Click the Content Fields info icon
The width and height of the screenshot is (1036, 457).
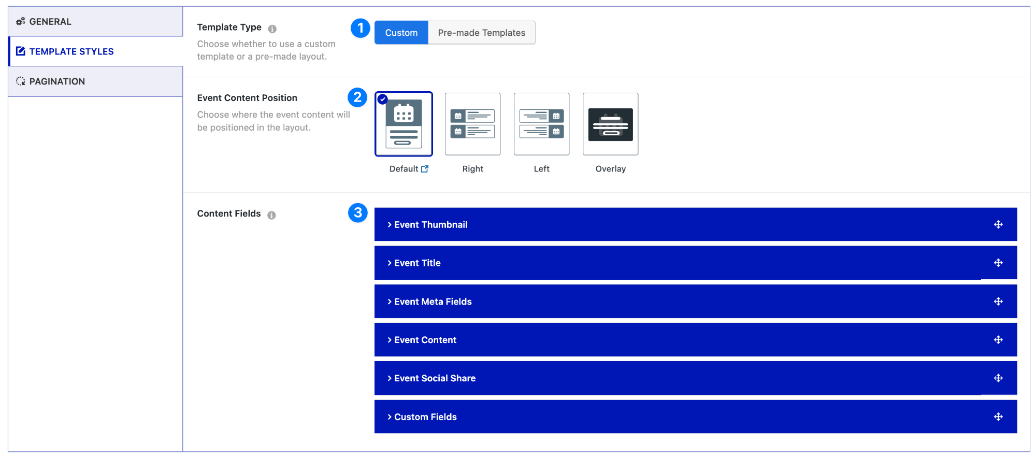(x=271, y=215)
